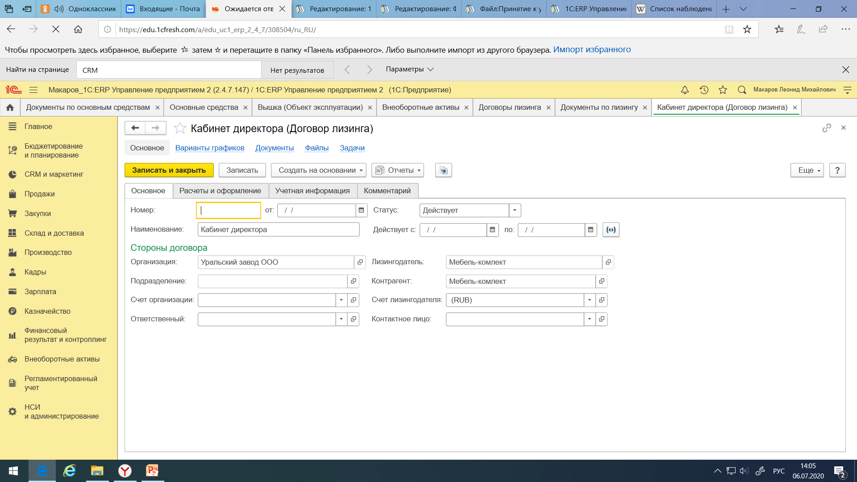Open calendar for the 'по' end date
The width and height of the screenshot is (857, 482).
[591, 230]
